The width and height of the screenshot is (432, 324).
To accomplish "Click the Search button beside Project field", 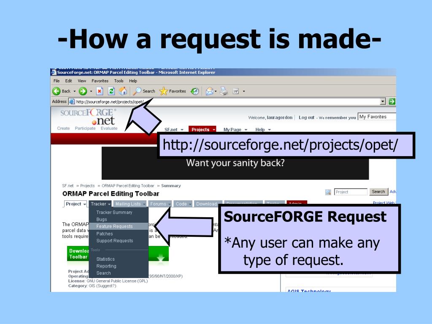I will tap(378, 192).
